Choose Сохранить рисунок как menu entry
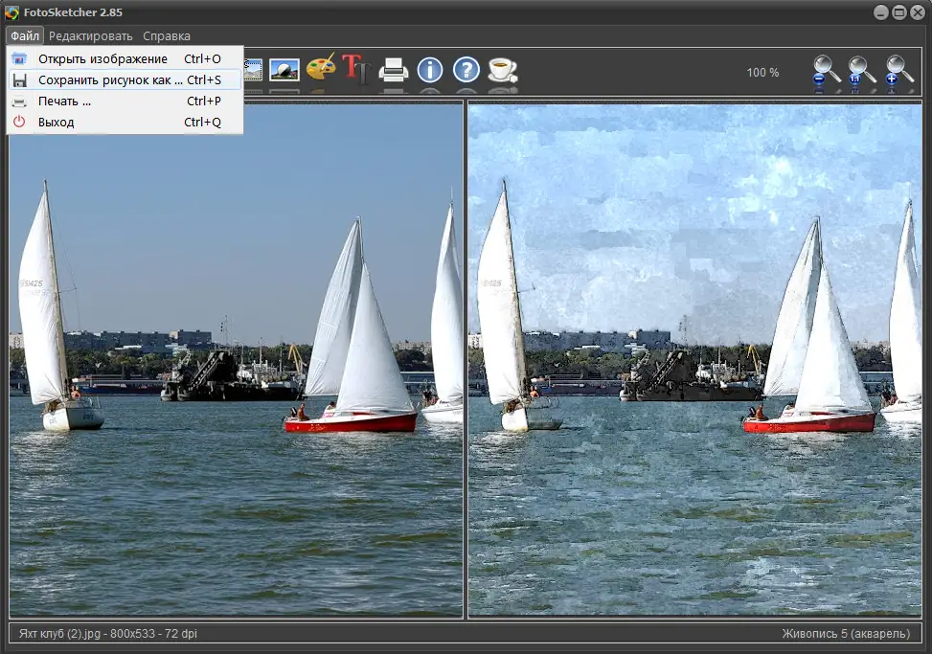 [125, 79]
